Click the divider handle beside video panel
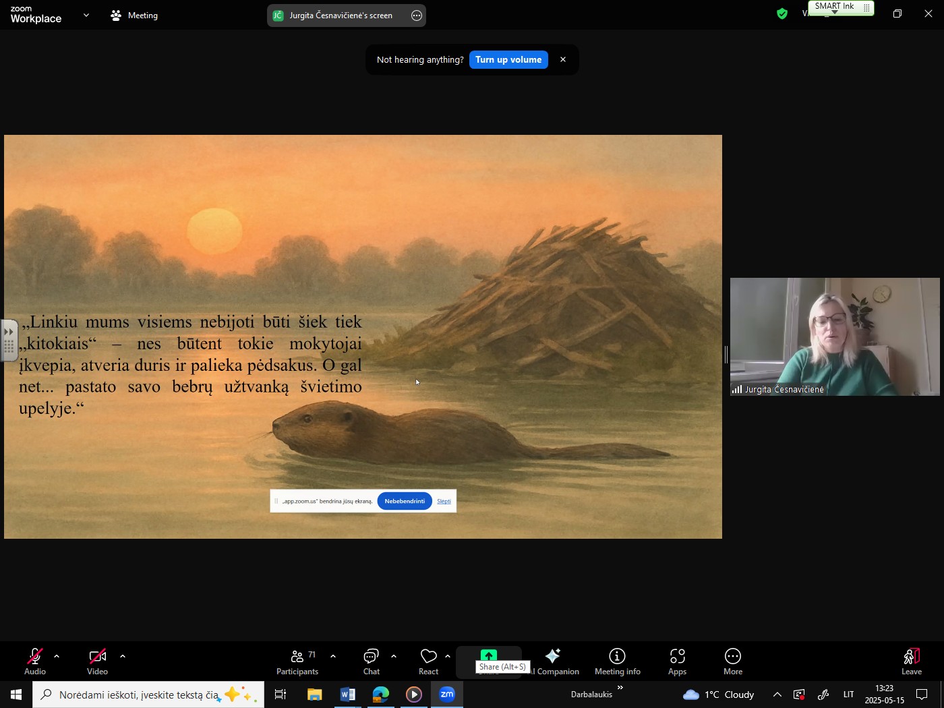 point(726,355)
